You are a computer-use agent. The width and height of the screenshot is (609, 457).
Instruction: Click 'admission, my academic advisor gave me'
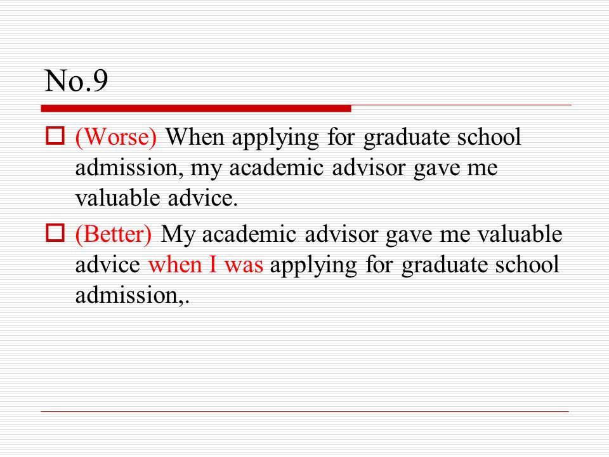pos(287,168)
